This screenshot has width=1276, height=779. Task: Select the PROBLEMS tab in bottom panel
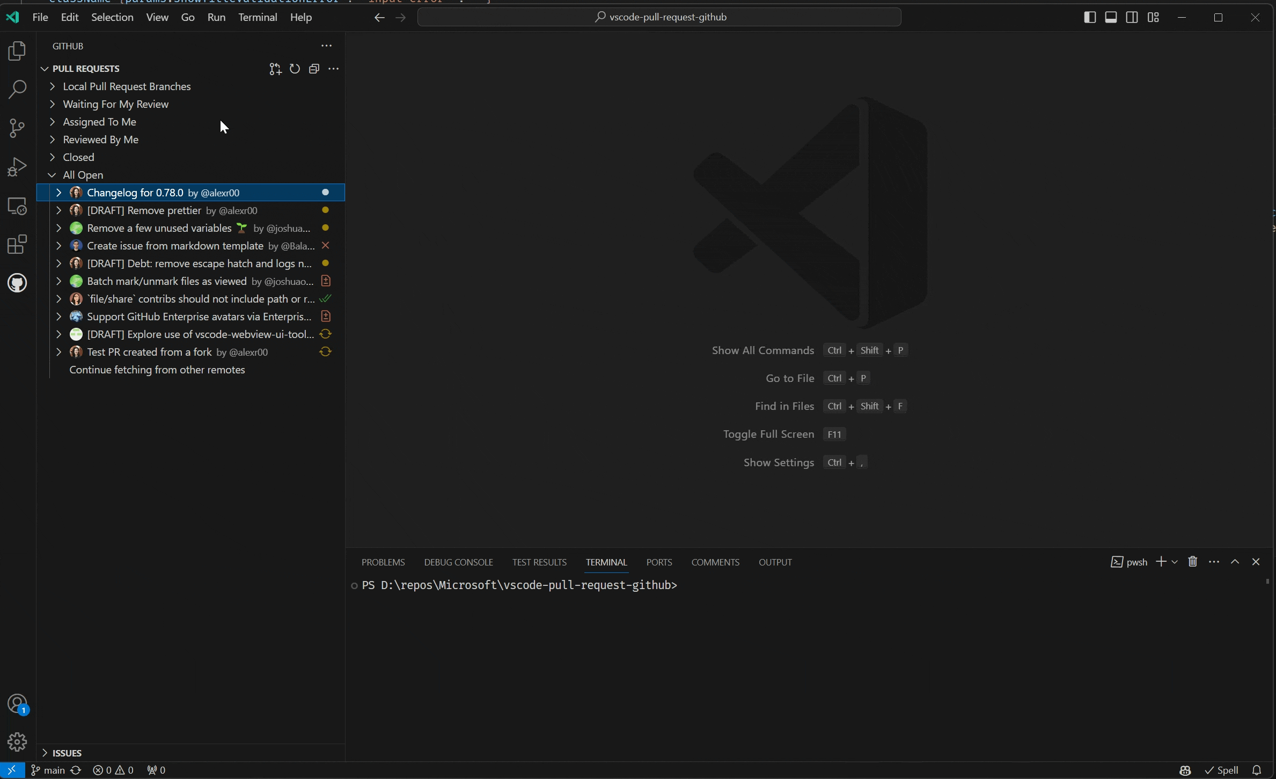tap(383, 562)
